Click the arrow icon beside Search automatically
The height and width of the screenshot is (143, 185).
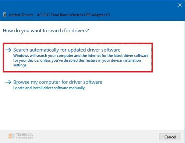pos(8,50)
